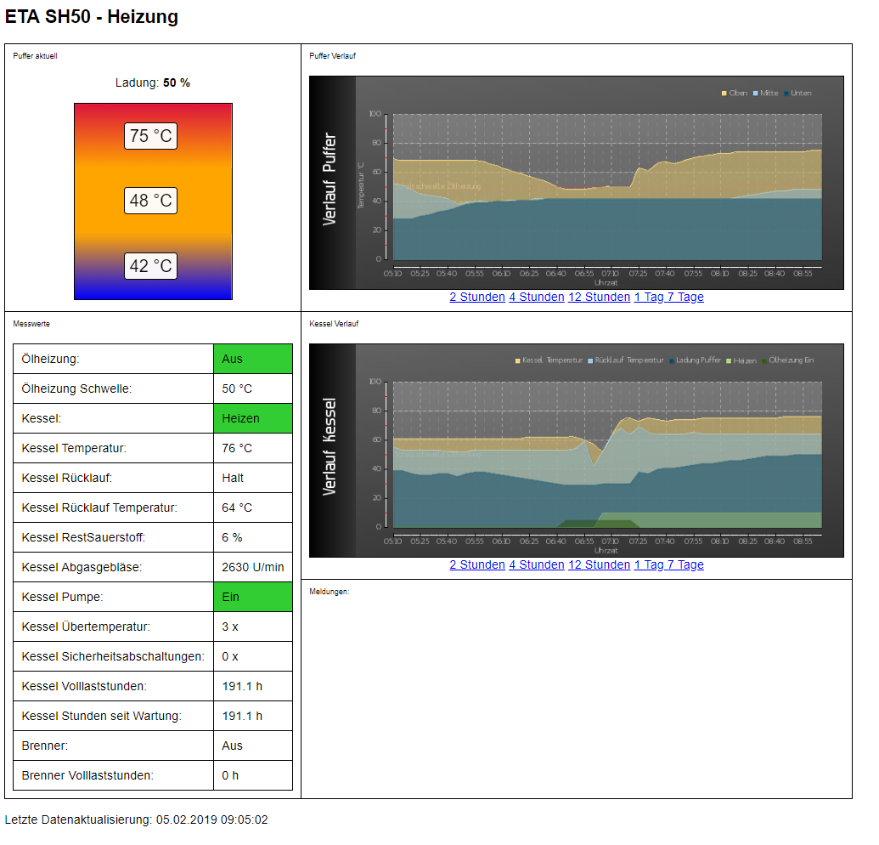Click the Brenner Volllaststunden: row label

click(87, 775)
